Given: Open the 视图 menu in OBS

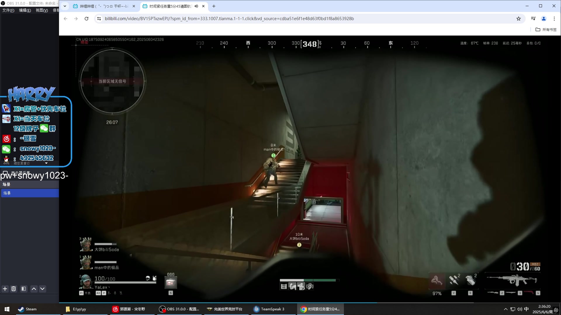Looking at the screenshot, I should [42, 10].
